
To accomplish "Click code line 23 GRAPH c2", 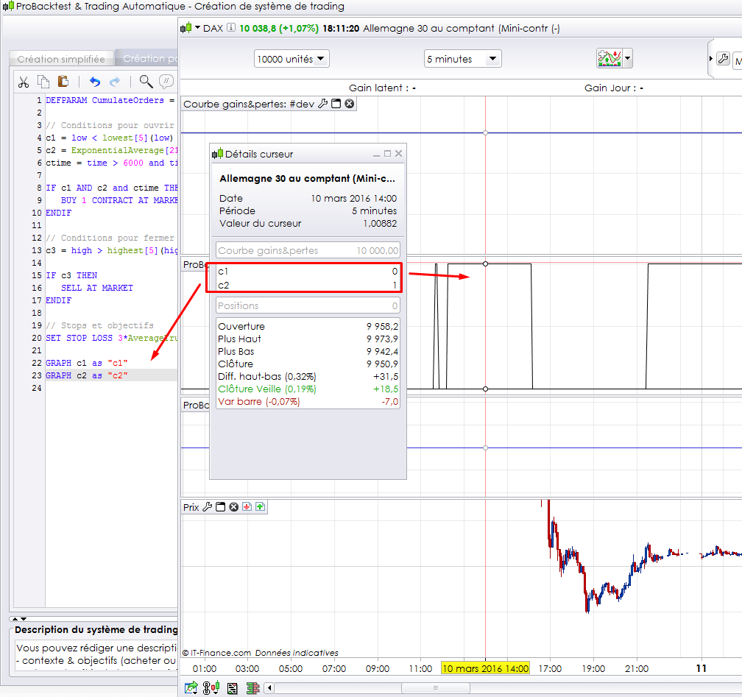I will [x=87, y=375].
